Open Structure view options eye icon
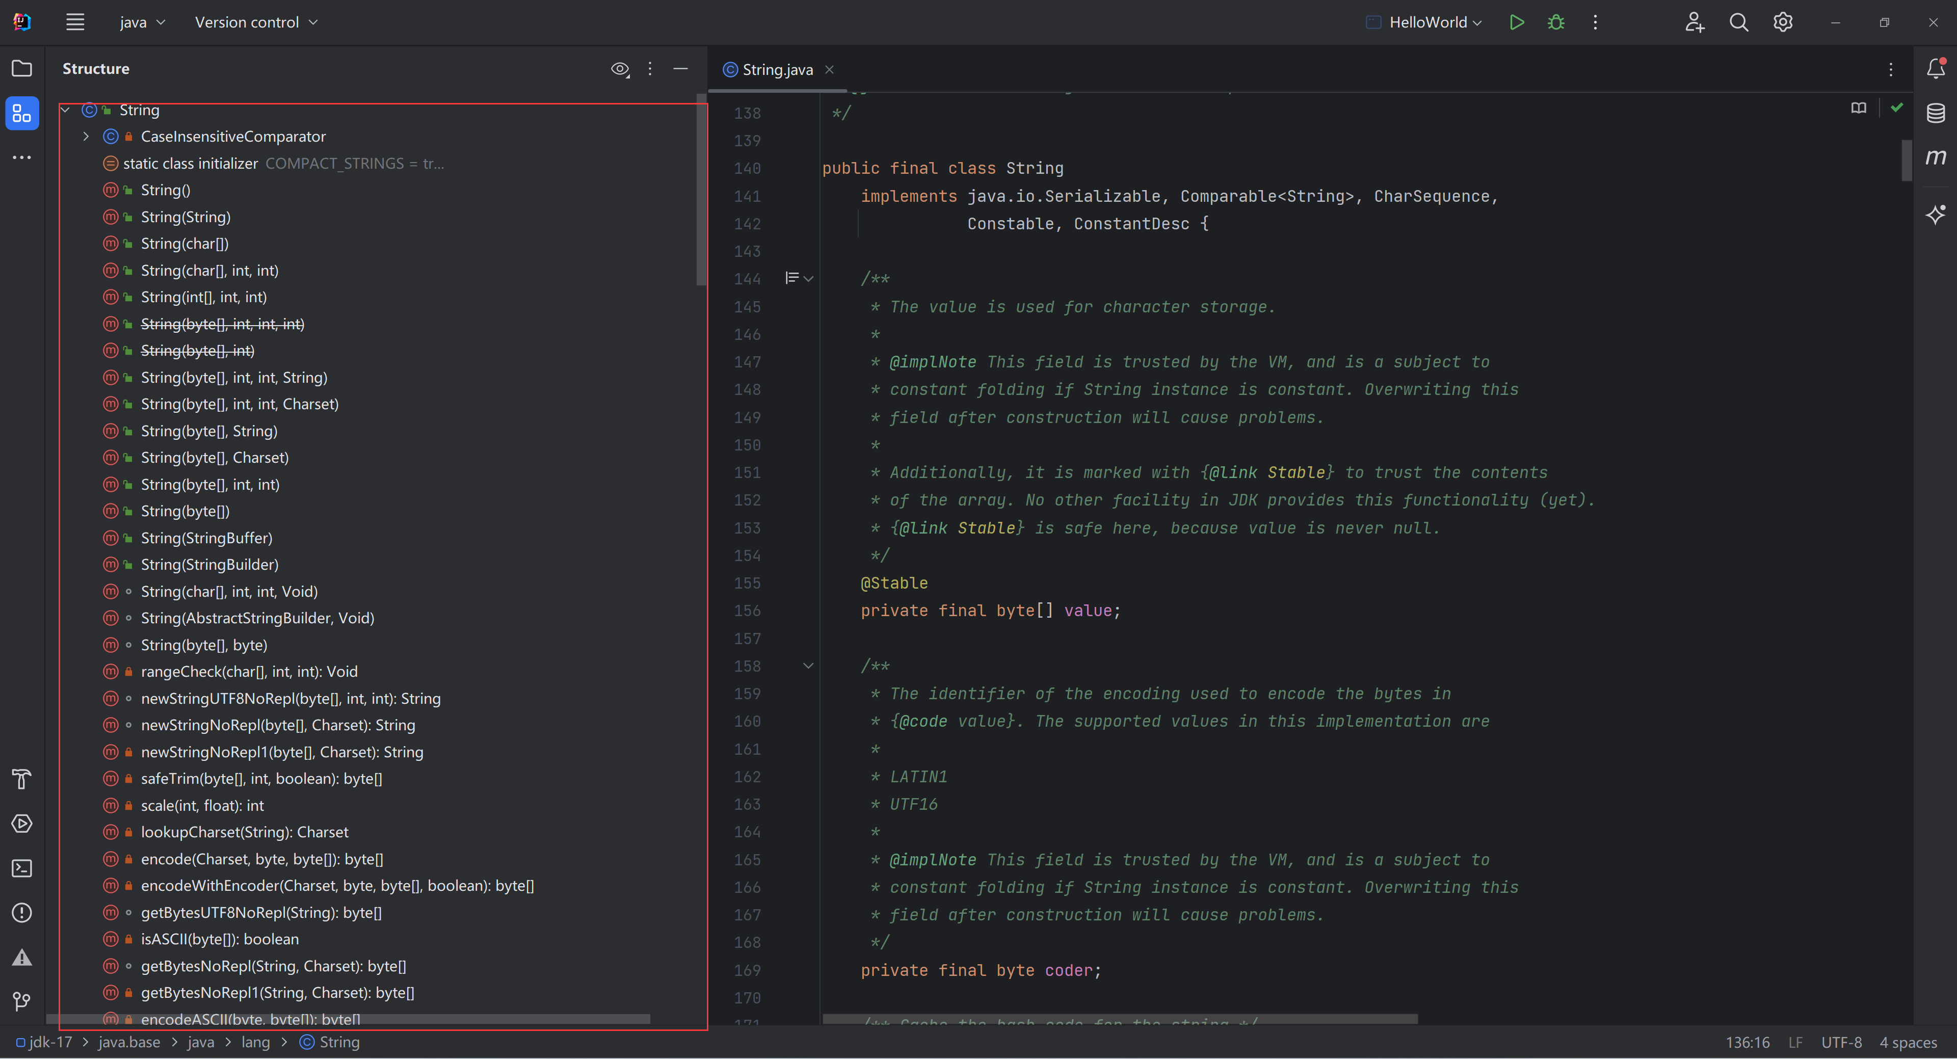The width and height of the screenshot is (1957, 1059). [620, 69]
